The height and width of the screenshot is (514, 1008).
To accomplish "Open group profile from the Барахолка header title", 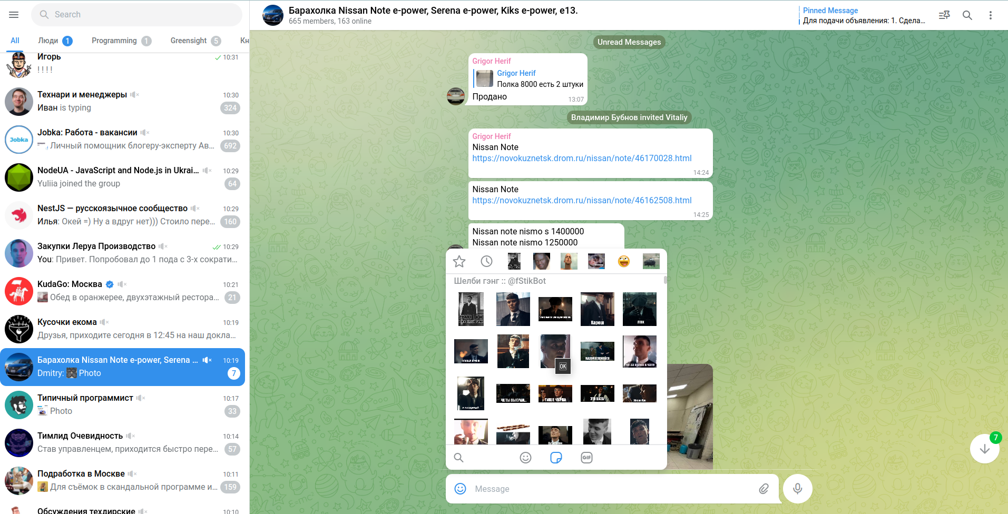I will pos(433,11).
